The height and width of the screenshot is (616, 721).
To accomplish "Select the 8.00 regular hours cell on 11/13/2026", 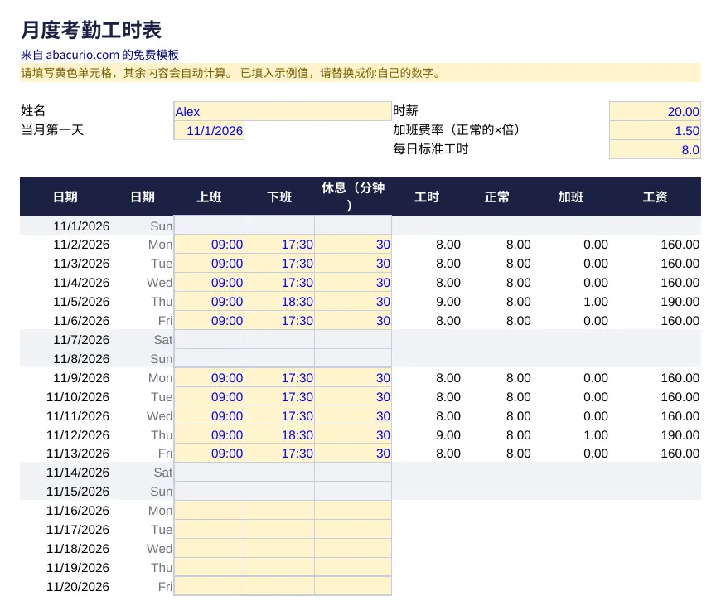I will (497, 454).
